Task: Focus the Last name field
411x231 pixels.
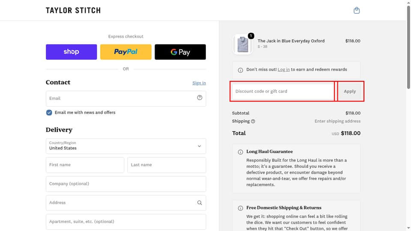Action: [x=167, y=165]
